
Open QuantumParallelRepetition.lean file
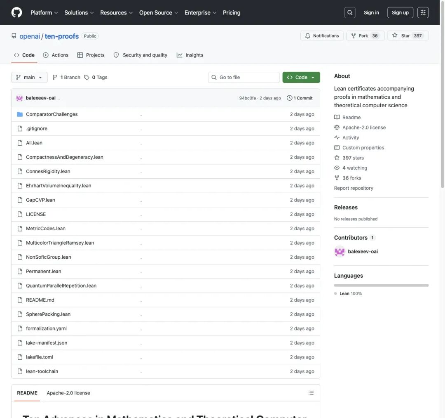coord(61,286)
